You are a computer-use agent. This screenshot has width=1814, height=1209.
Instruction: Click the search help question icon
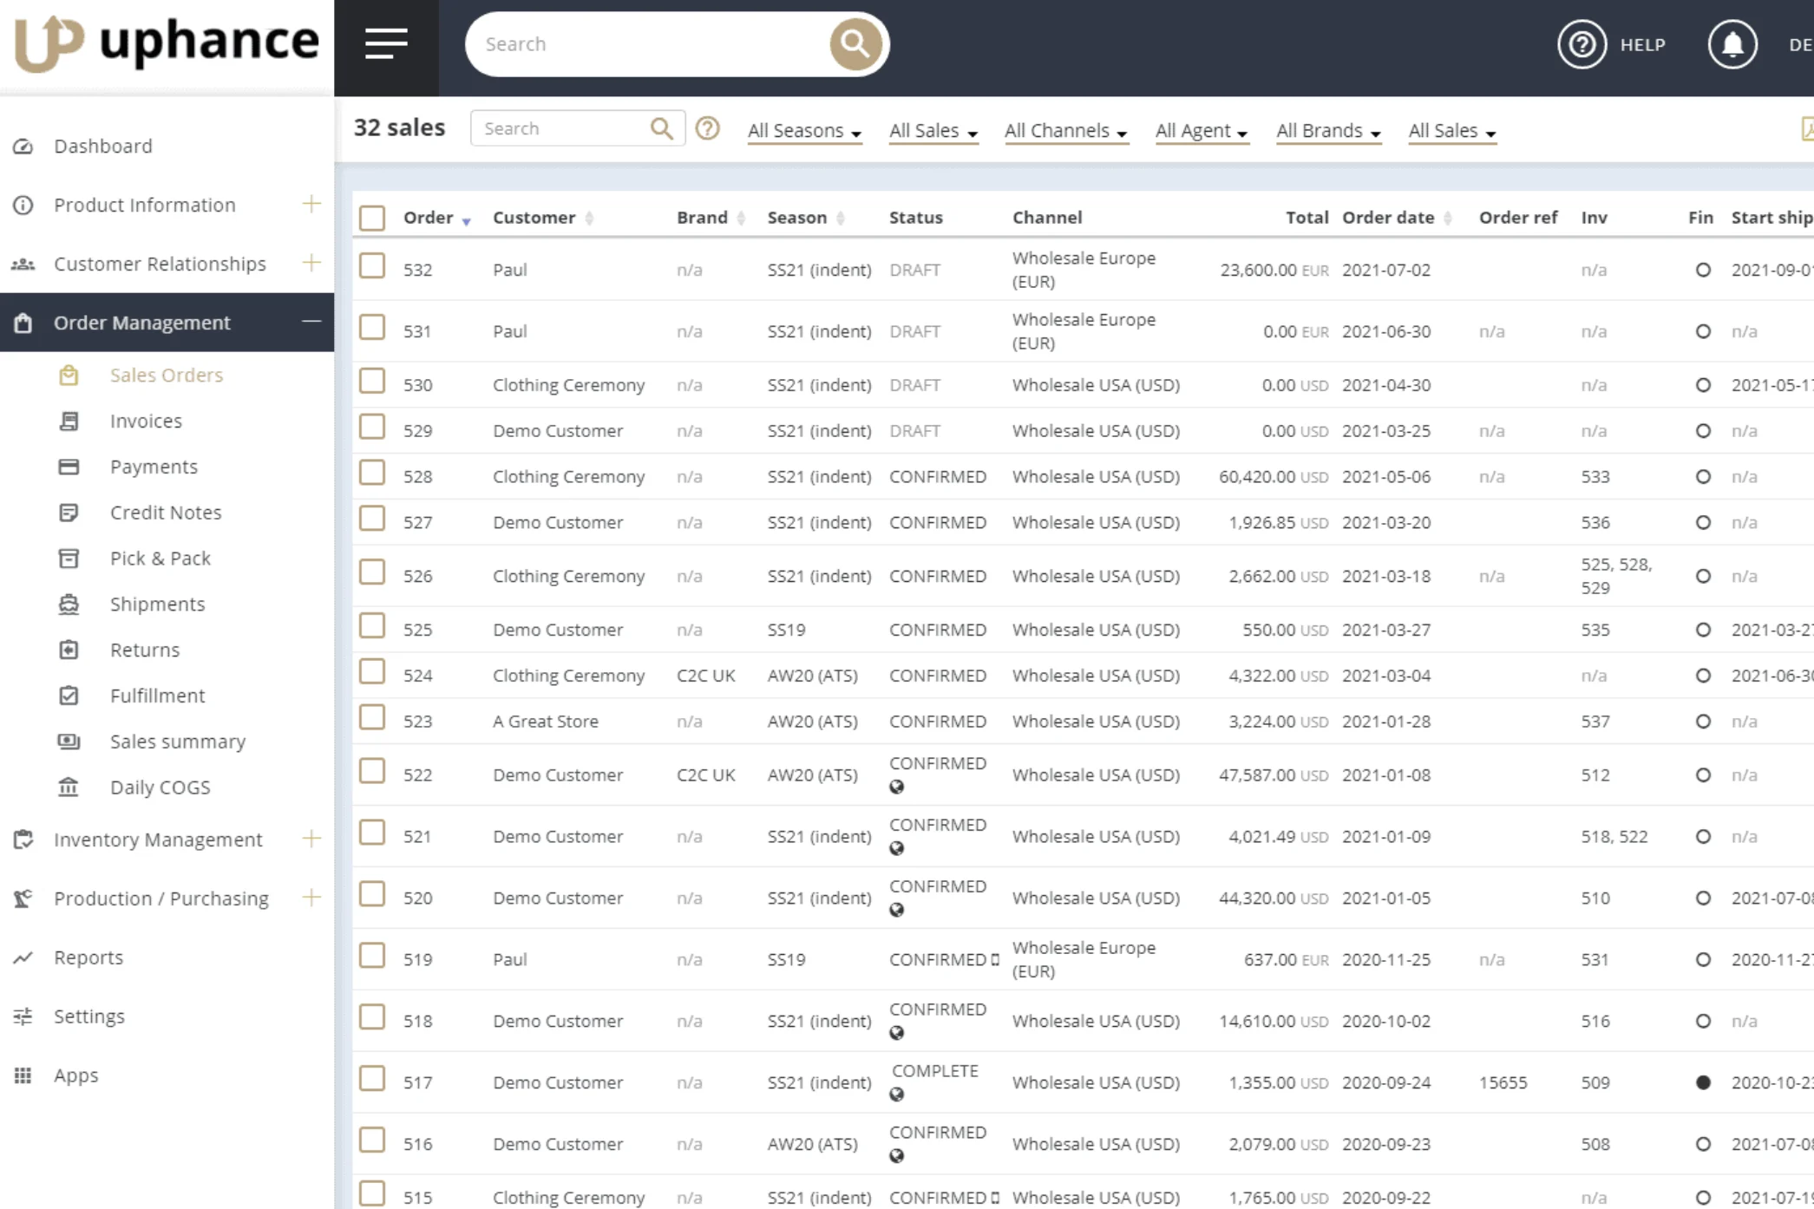[708, 128]
